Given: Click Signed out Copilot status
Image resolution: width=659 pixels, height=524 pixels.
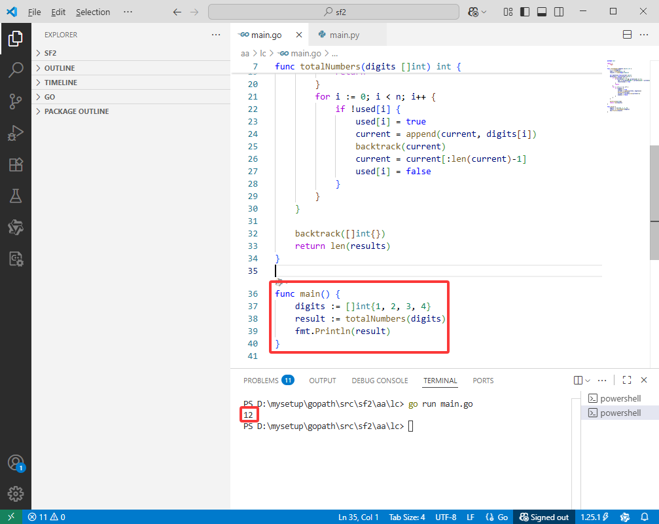Looking at the screenshot, I should click(x=544, y=517).
